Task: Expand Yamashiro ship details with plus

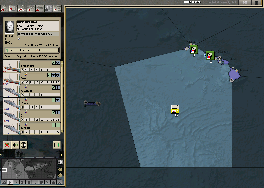Action: [x=22, y=70]
